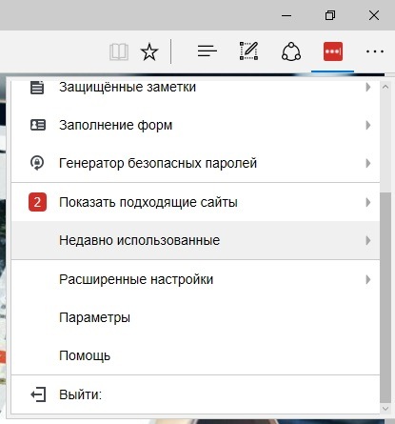
Task: Expand Защищённые заметки submenu arrow
Action: tap(368, 87)
